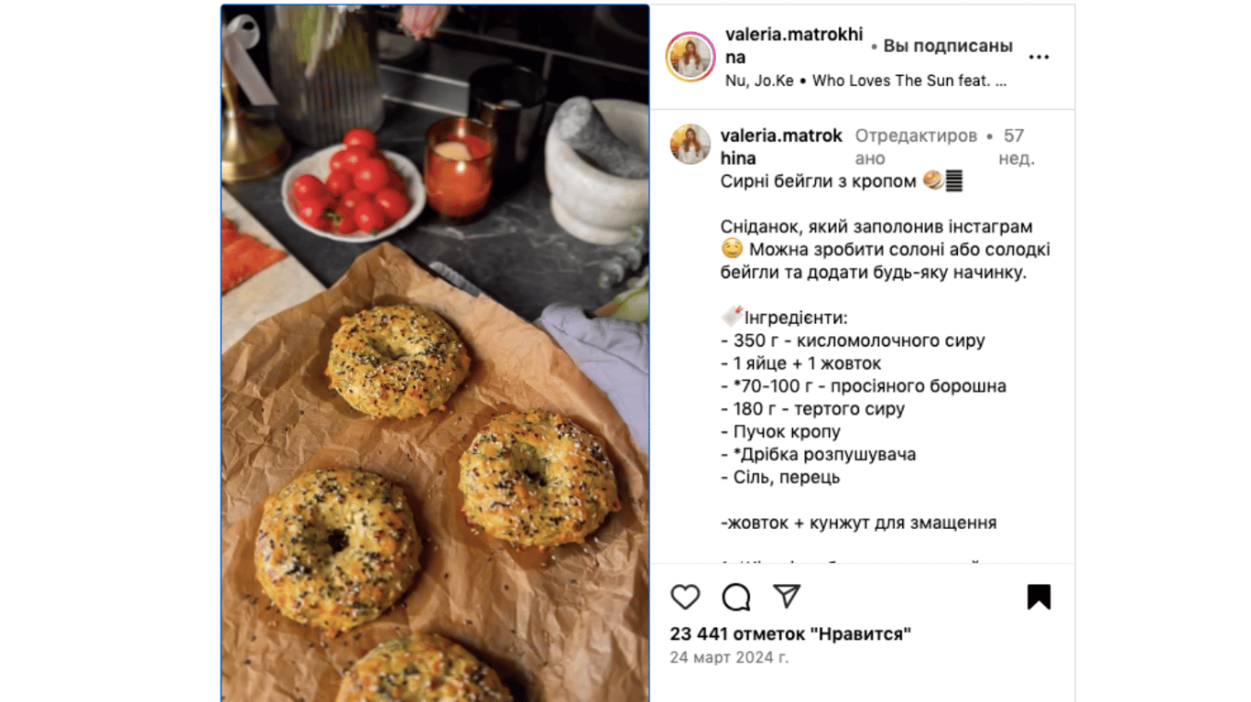The width and height of the screenshot is (1251, 702).
Task: Open valeria.matrokhina profile from header username
Action: point(794,46)
